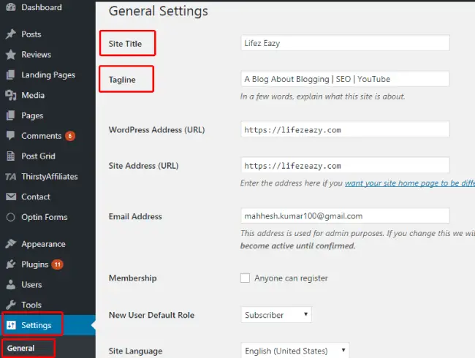Screen dimensions: 475x358
Task: Click the Post Grid icon
Action: pyautogui.click(x=11, y=156)
